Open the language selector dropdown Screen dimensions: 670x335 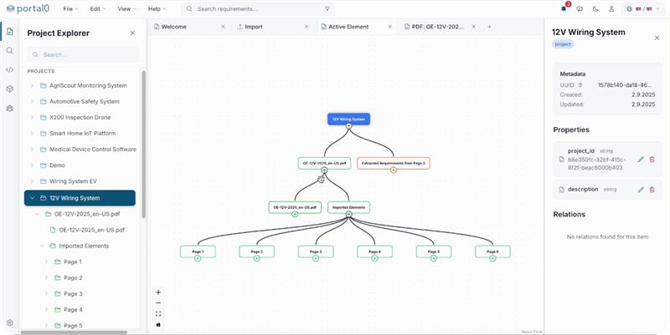click(642, 9)
